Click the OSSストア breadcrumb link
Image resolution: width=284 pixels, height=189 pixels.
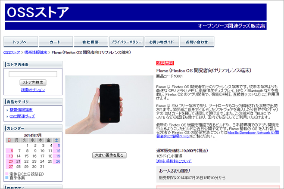pyautogui.click(x=12, y=53)
